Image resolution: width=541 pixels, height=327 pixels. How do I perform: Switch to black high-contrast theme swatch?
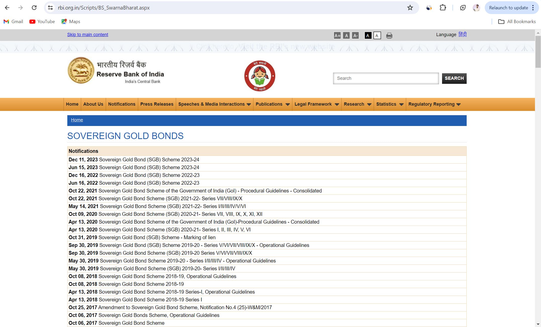[x=368, y=36]
